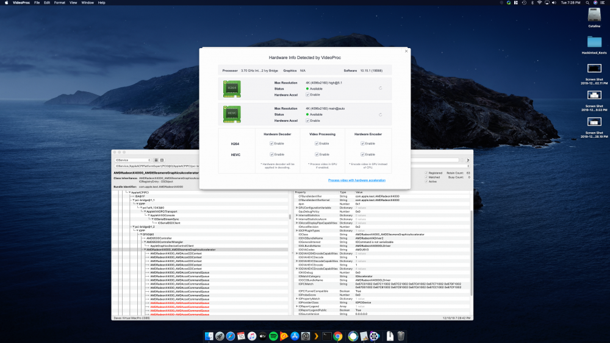
Task: Open Wi-Fi status in menu bar
Action: (539, 2)
